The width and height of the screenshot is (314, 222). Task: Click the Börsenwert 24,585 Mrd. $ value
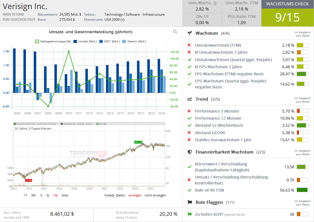coord(70,14)
